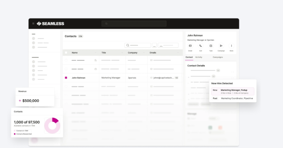Click the New tag in the New Hire card
Screen dimensions: 283x148
point(215,90)
